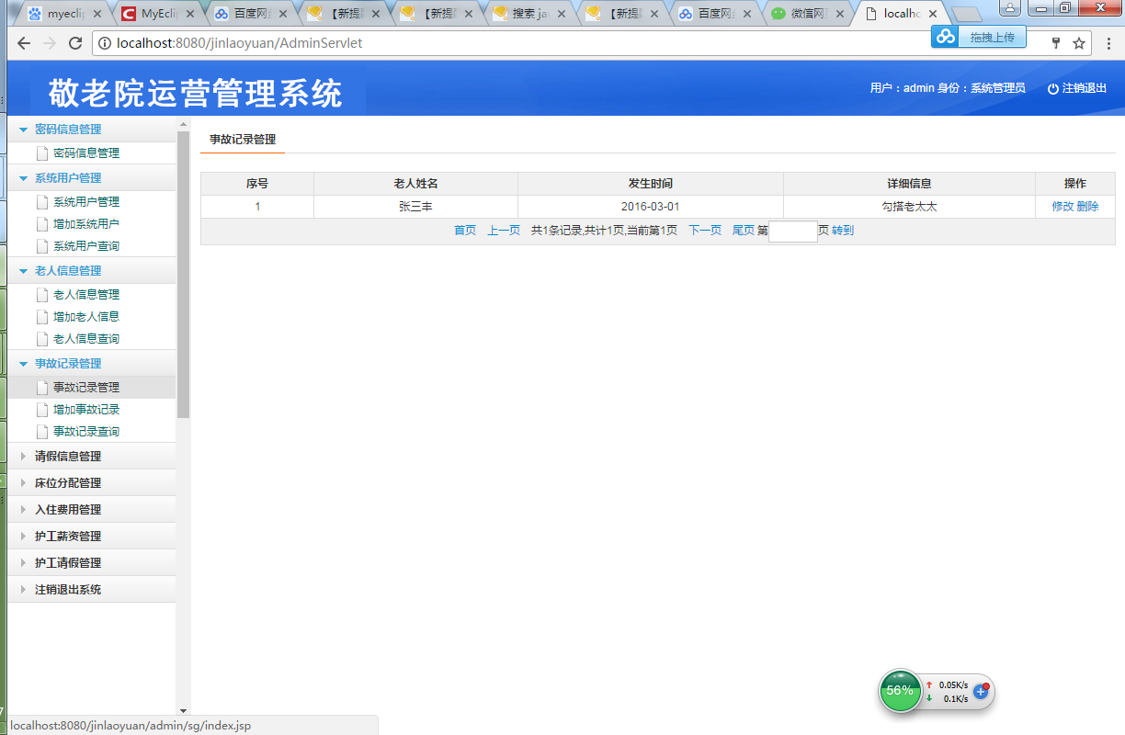Click the page icon beside 系统用户查询
1125x735 pixels.
tap(41, 246)
